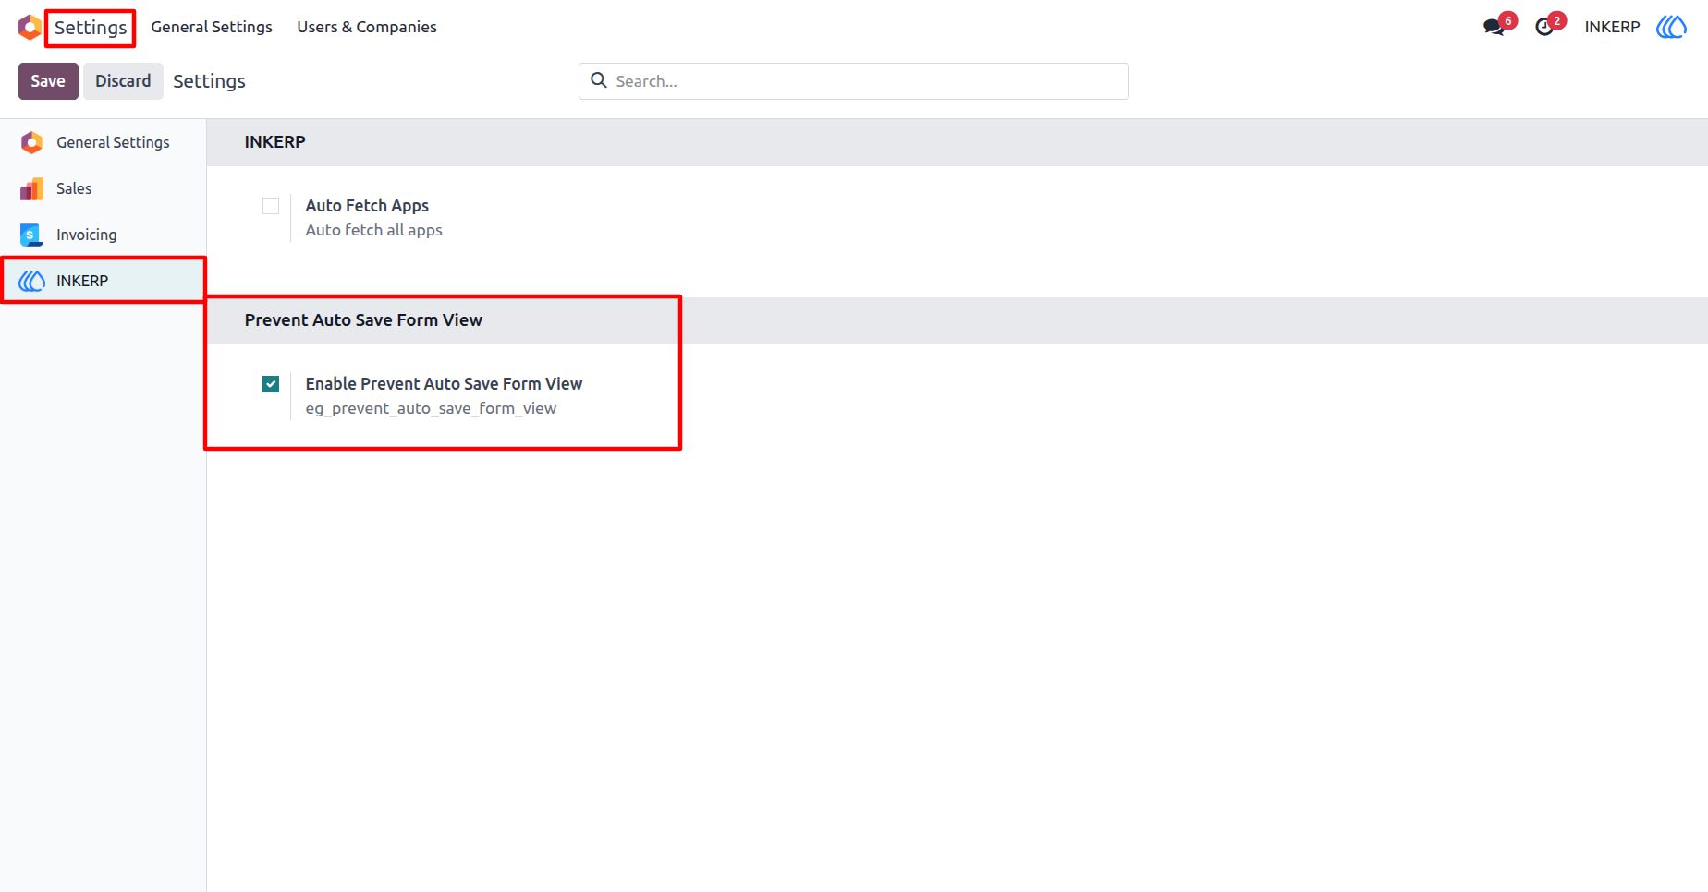Save the settings changes
1708x892 pixels.
(x=48, y=81)
